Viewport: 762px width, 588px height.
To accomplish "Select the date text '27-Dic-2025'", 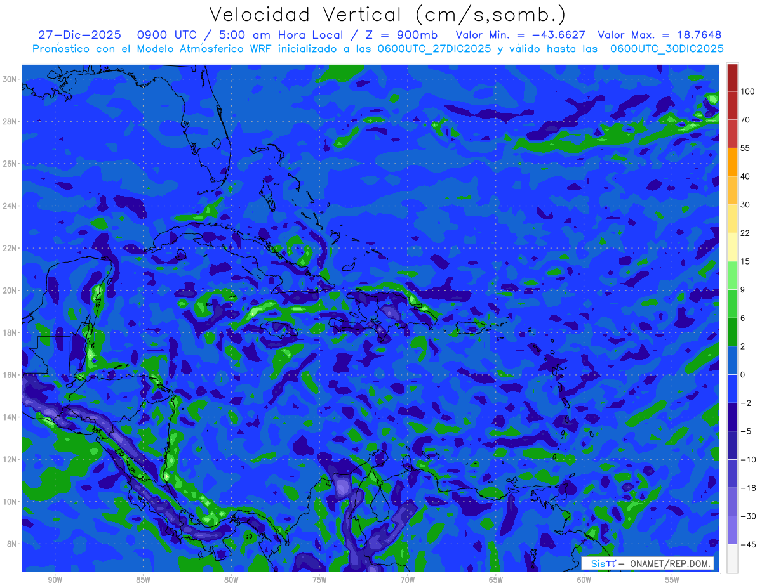I will coord(79,35).
